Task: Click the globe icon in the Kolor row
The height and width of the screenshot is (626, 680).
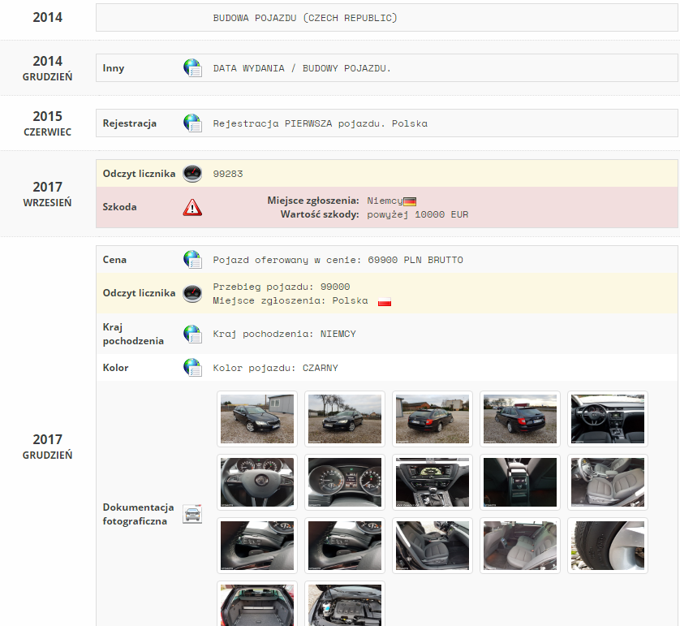Action: pyautogui.click(x=192, y=368)
